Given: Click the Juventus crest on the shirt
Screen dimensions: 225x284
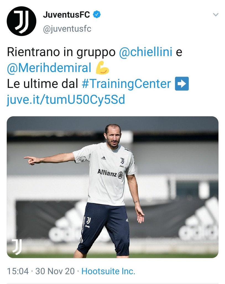Looking at the screenshot, I should click(122, 161).
